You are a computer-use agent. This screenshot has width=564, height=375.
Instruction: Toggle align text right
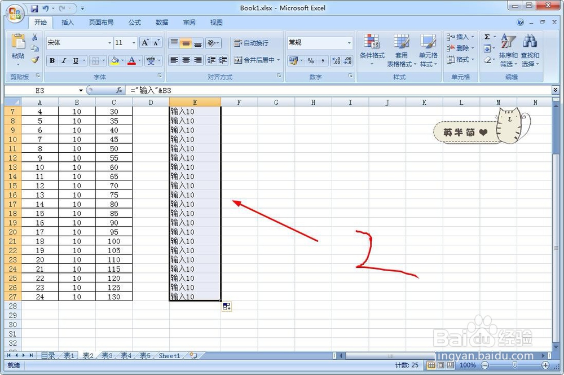coord(198,60)
